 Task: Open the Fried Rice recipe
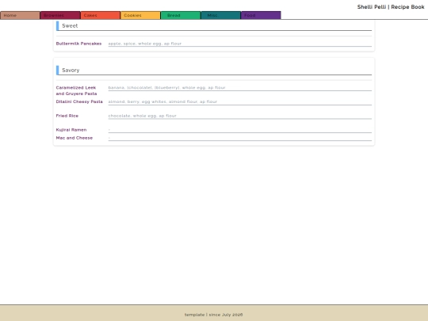pyautogui.click(x=67, y=116)
